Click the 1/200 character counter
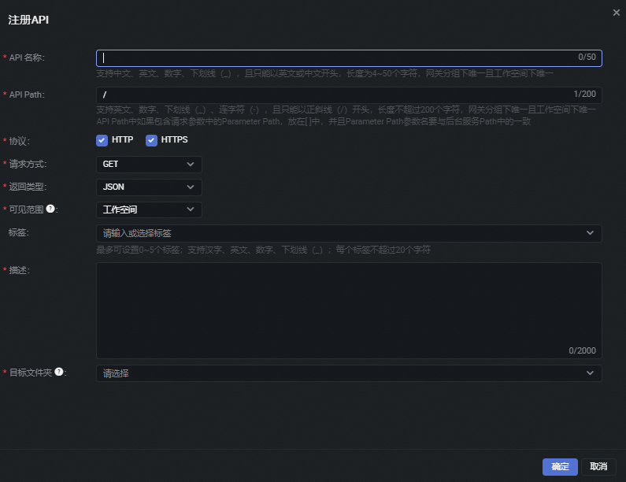Viewport: 626px width, 482px height. (584, 94)
